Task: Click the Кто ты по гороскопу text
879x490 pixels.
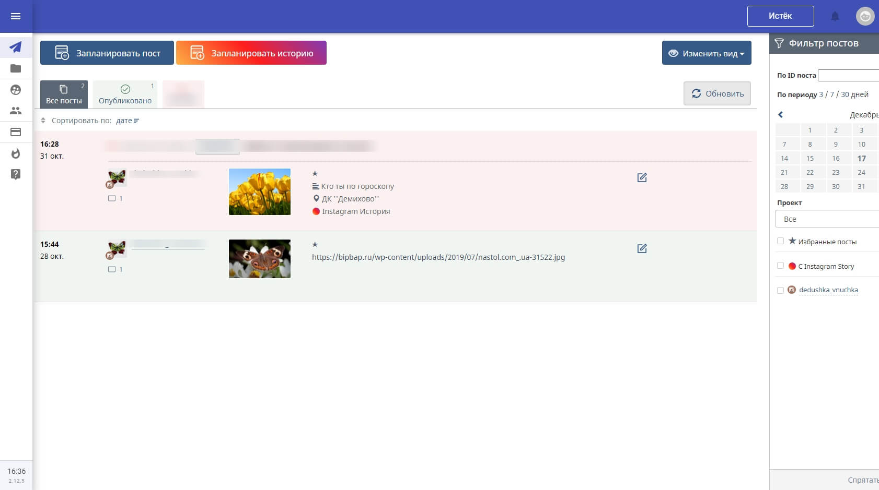Action: click(x=357, y=186)
